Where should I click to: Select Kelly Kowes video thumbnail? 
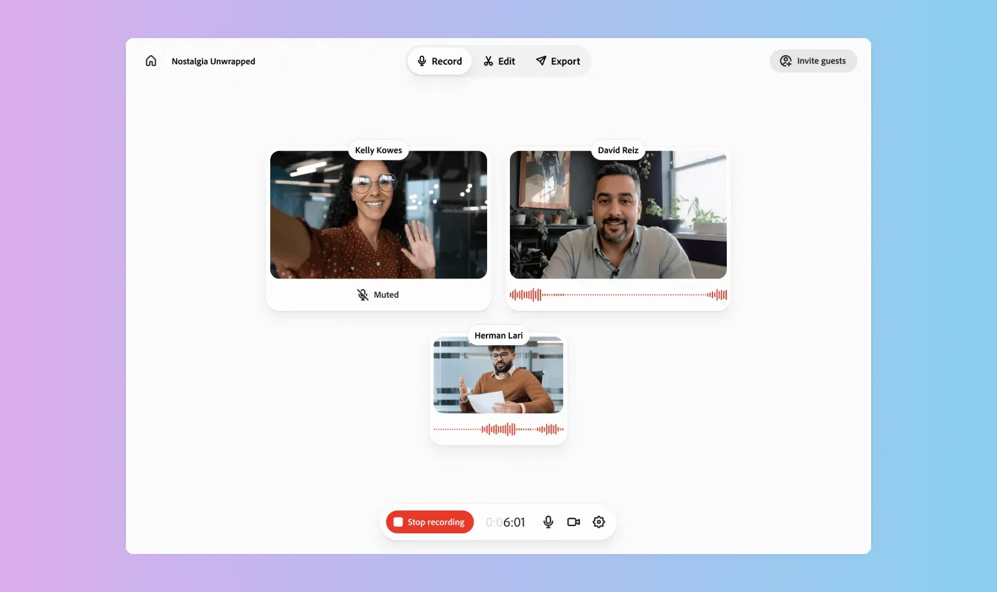coord(378,216)
